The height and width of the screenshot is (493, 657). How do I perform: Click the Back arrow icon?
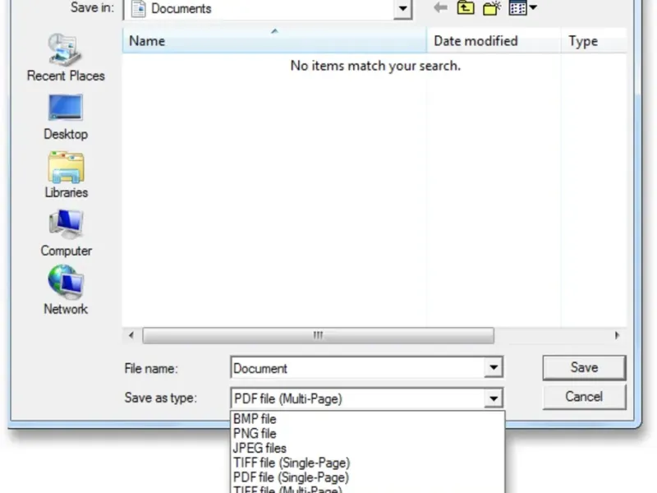click(440, 7)
